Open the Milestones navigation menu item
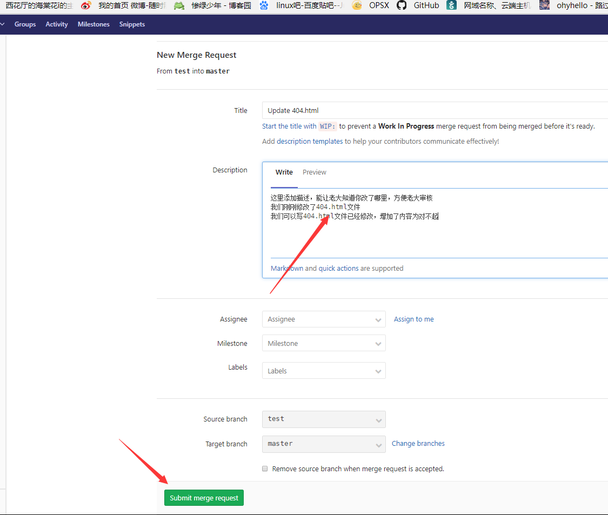Viewport: 608px width, 515px height. (x=93, y=24)
